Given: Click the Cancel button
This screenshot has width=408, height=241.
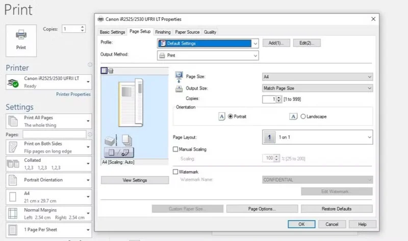Looking at the screenshot, I should tap(332, 224).
